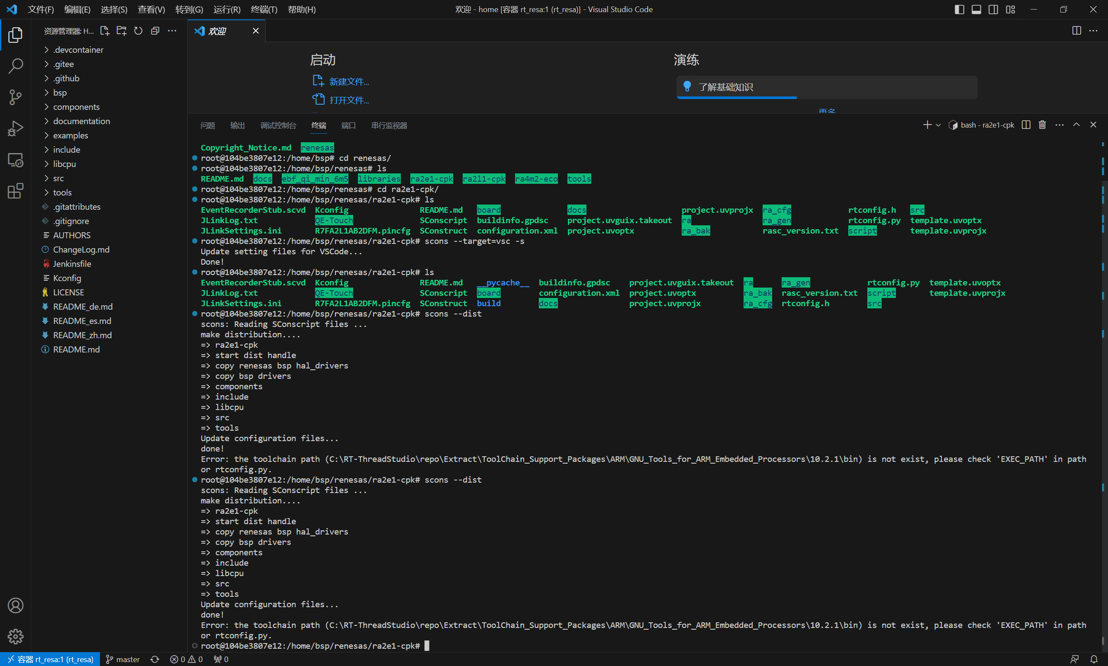Select the bash - ra2e1-cpk terminal label
The image size is (1108, 666).
(982, 125)
